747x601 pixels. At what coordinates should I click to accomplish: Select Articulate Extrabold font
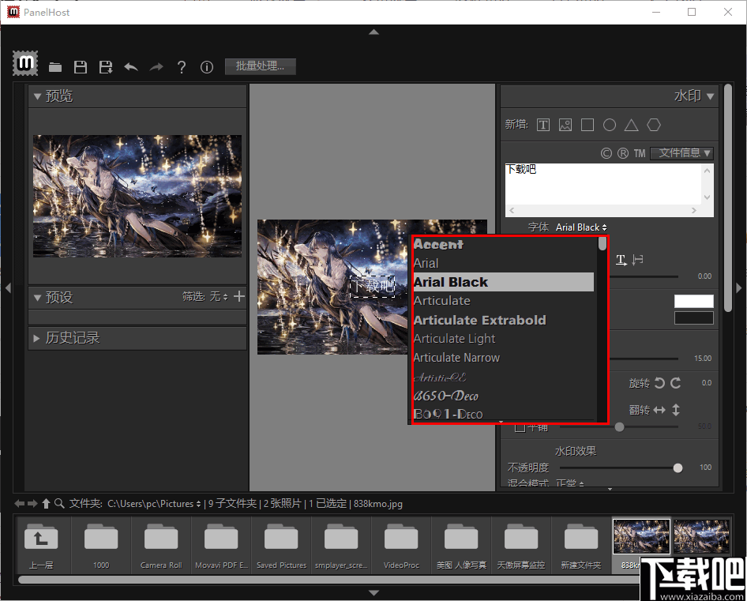click(504, 320)
